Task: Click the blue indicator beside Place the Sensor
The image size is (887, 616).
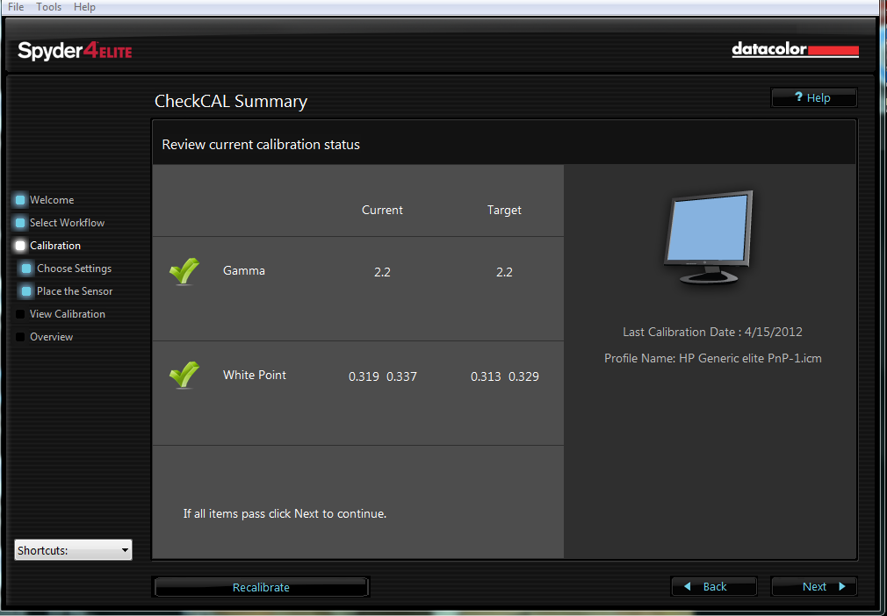Action: pyautogui.click(x=26, y=291)
